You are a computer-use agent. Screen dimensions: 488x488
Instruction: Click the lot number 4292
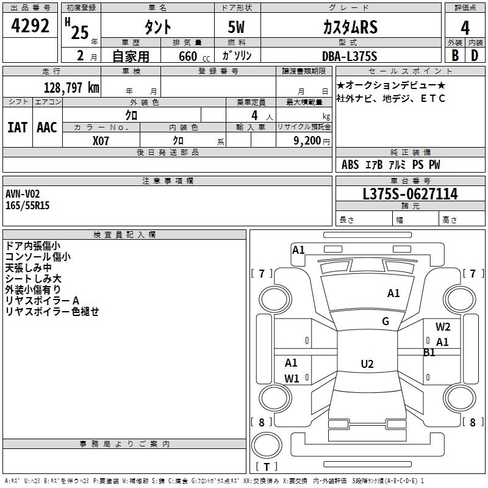pyautogui.click(x=30, y=27)
